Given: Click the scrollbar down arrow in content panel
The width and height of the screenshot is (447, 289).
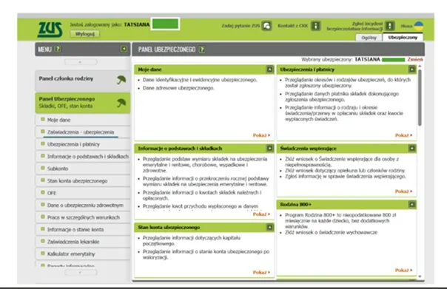Looking at the screenshot, I should click(x=420, y=276).
